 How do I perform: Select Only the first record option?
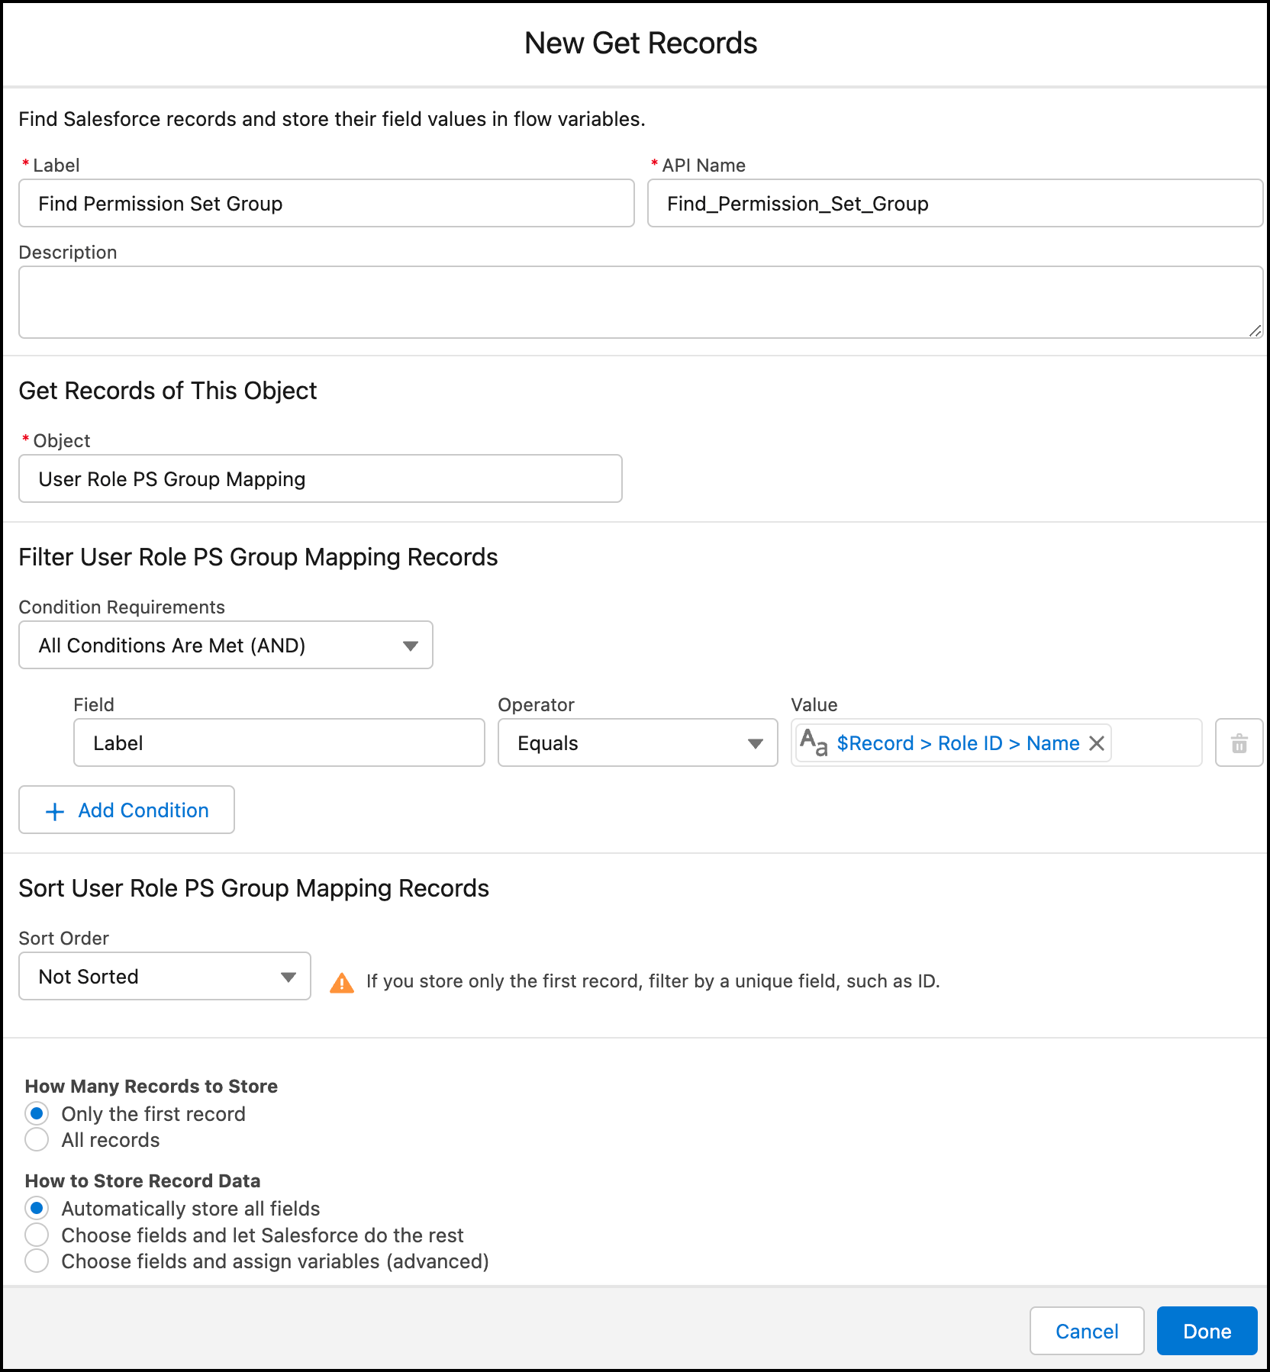(x=37, y=1114)
